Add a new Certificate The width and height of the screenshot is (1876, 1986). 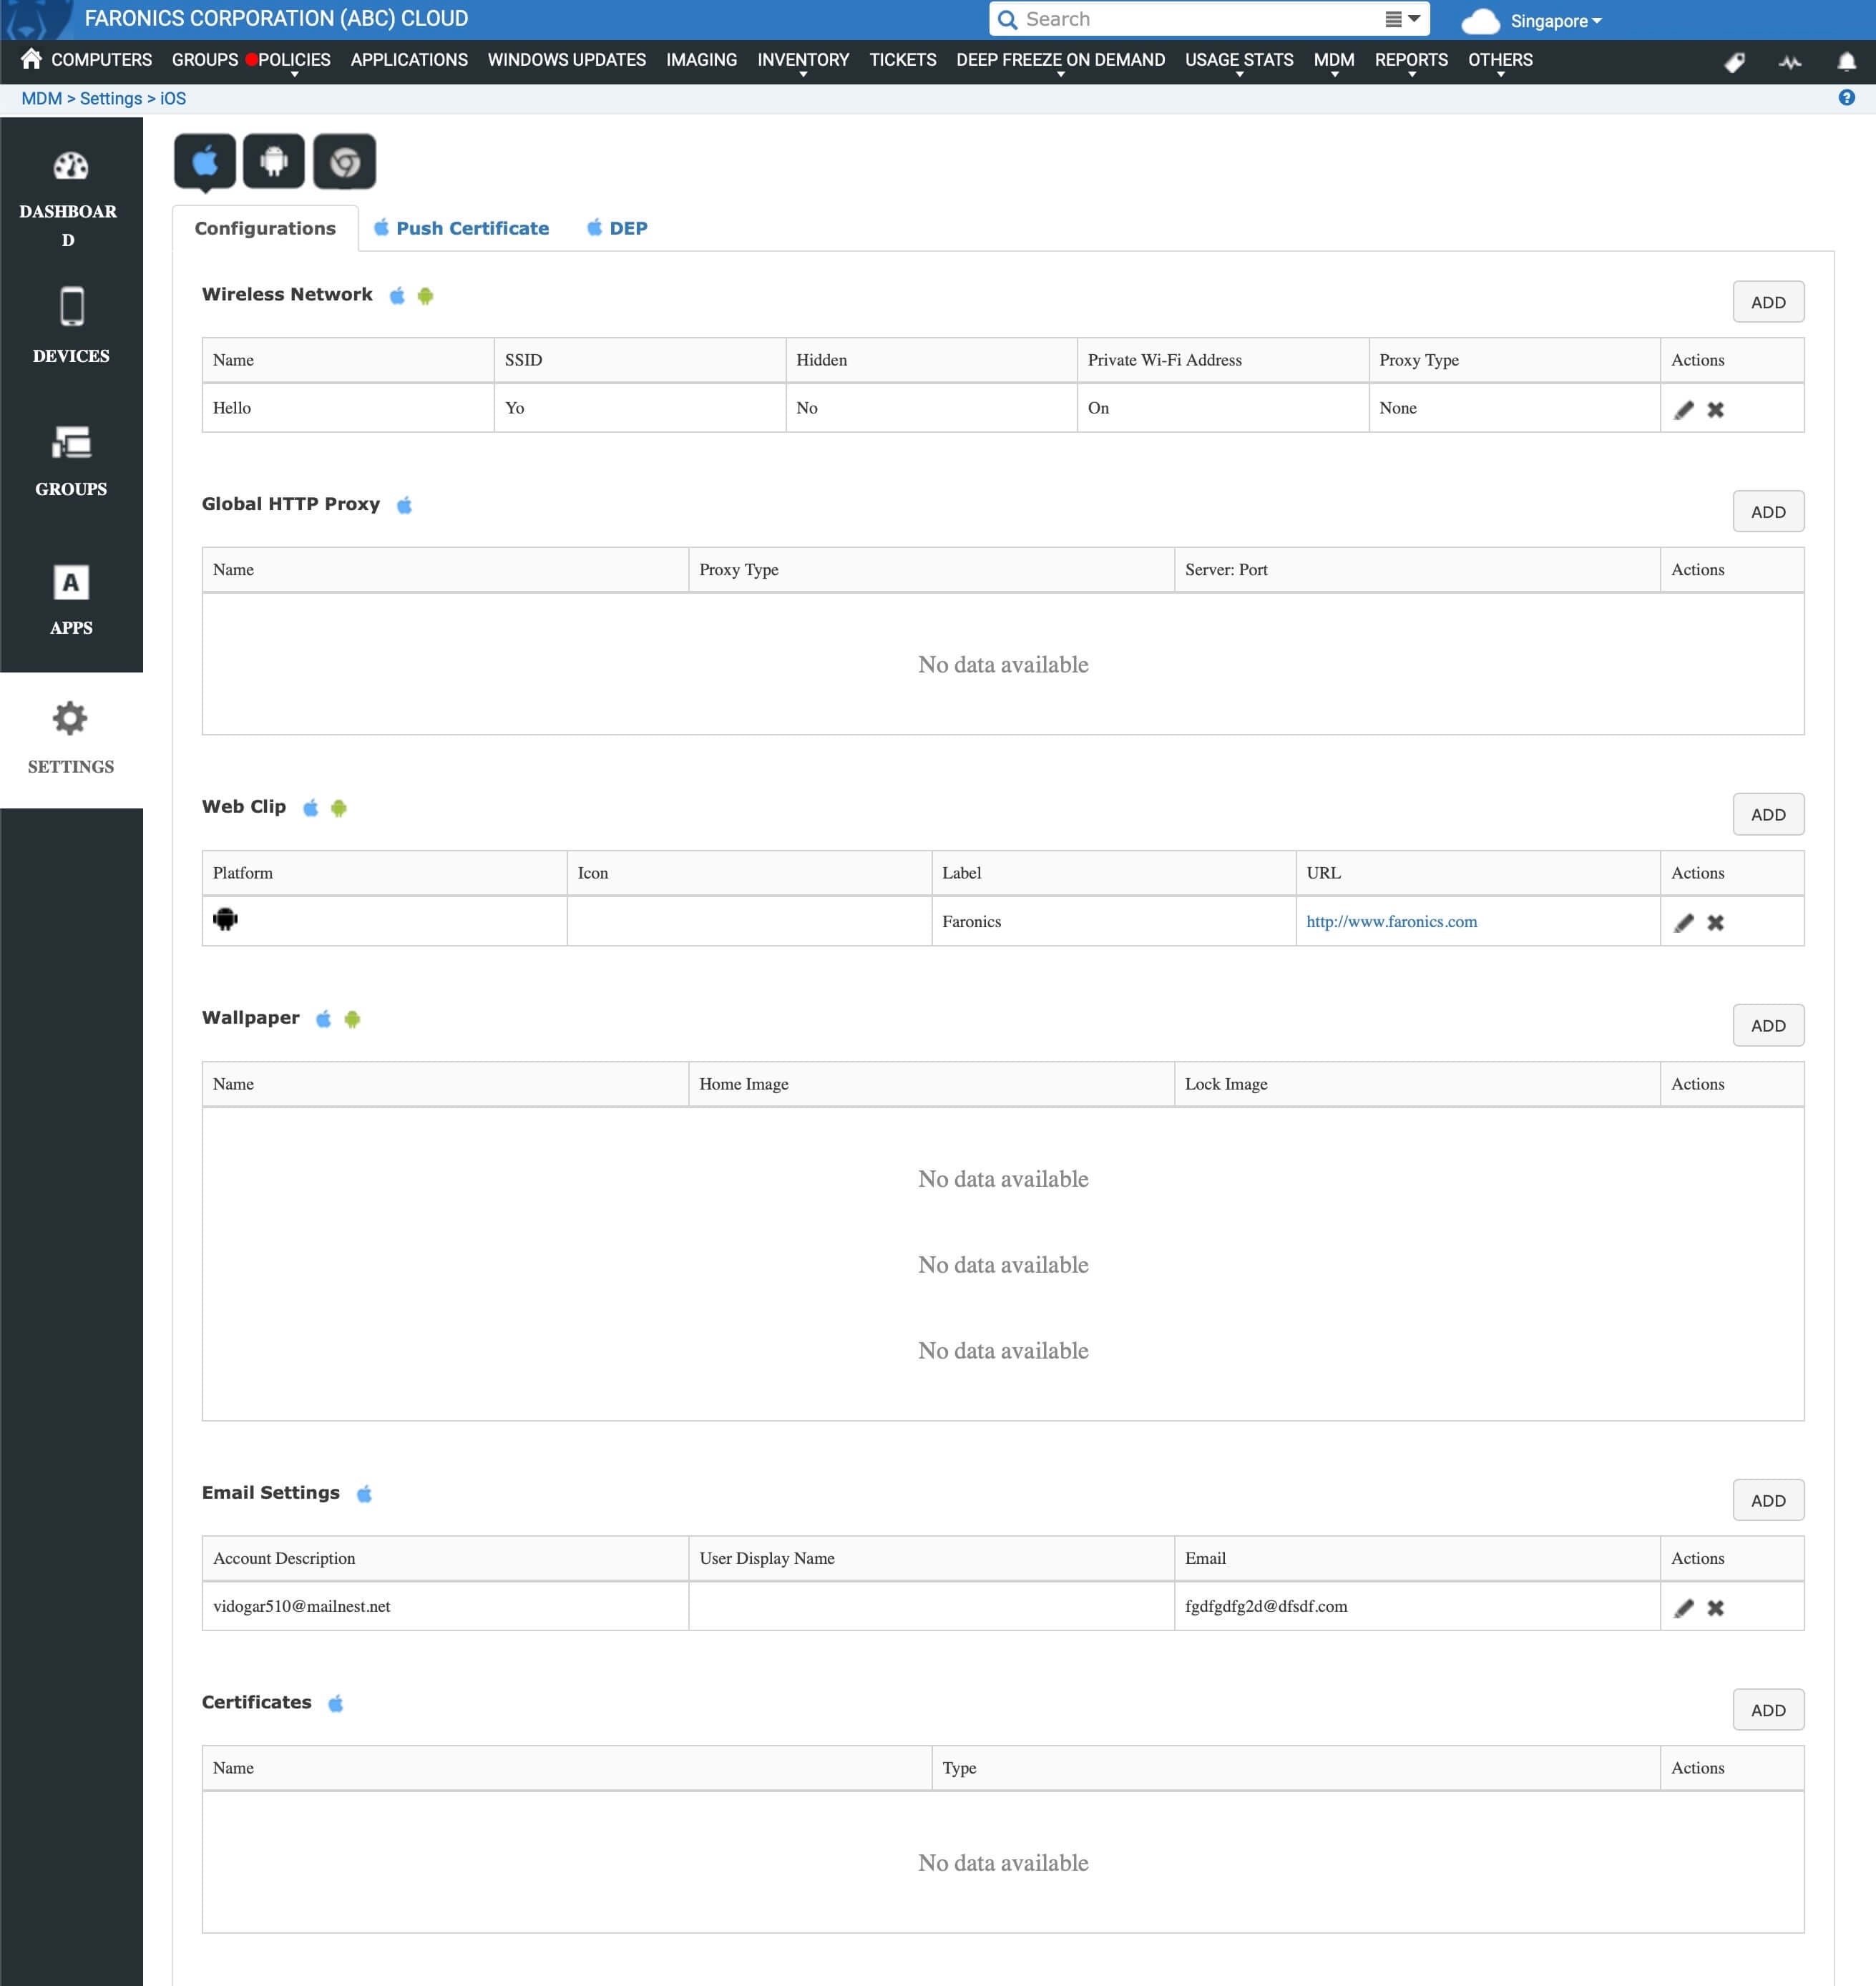click(x=1767, y=1710)
